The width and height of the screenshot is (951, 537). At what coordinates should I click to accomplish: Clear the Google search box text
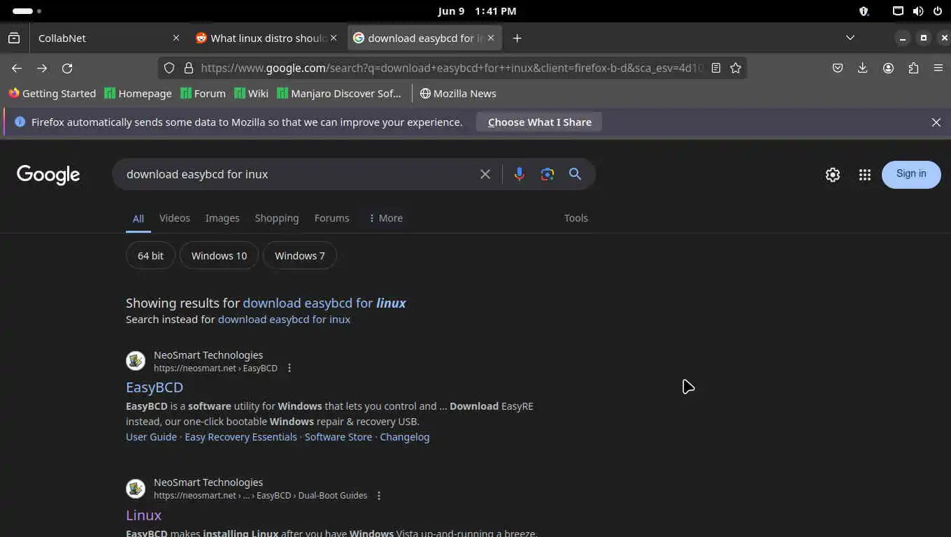click(485, 174)
